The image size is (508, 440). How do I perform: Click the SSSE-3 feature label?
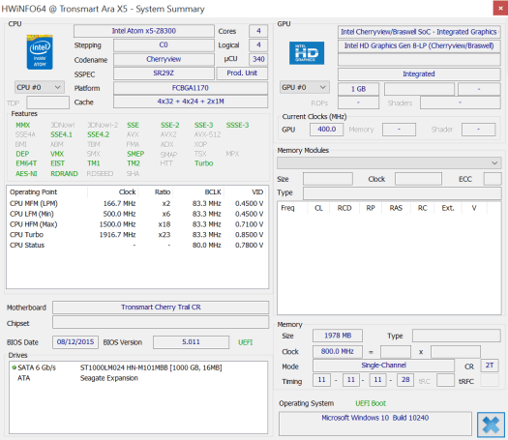point(237,126)
